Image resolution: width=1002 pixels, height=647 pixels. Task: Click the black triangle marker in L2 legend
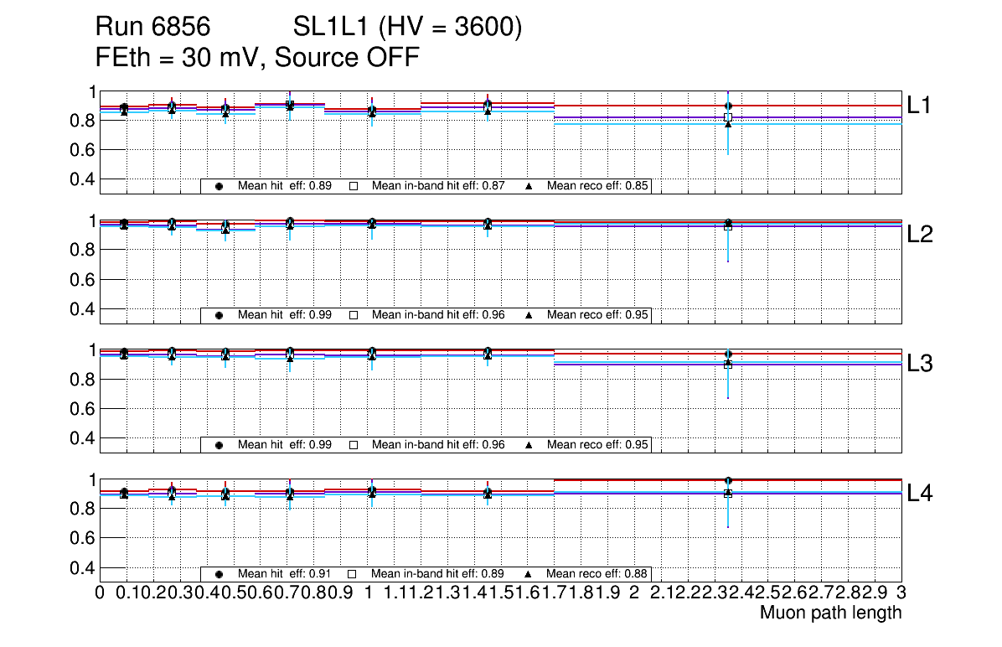[529, 315]
